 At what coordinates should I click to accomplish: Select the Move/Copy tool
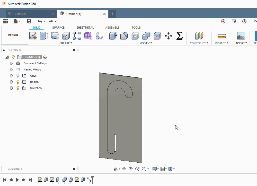[x=169, y=36]
